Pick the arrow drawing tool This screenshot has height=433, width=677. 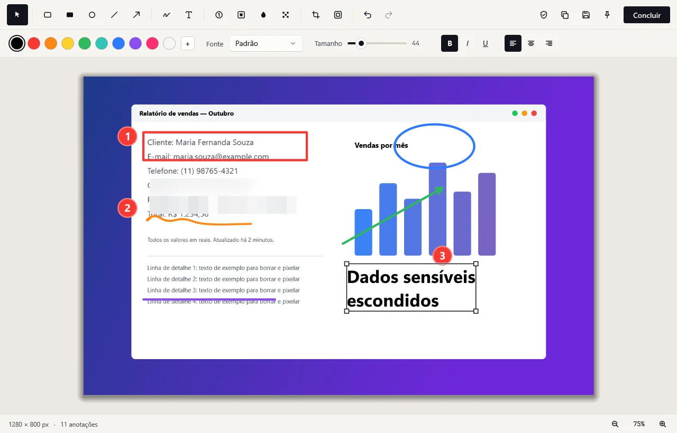click(136, 15)
